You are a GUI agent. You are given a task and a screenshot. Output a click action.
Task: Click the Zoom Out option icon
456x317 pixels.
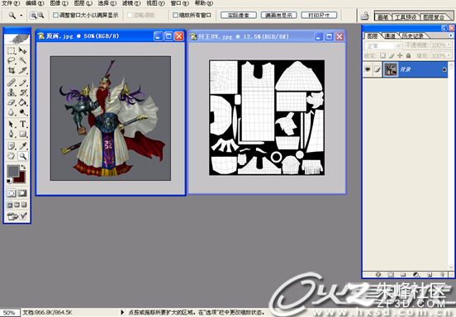(41, 15)
